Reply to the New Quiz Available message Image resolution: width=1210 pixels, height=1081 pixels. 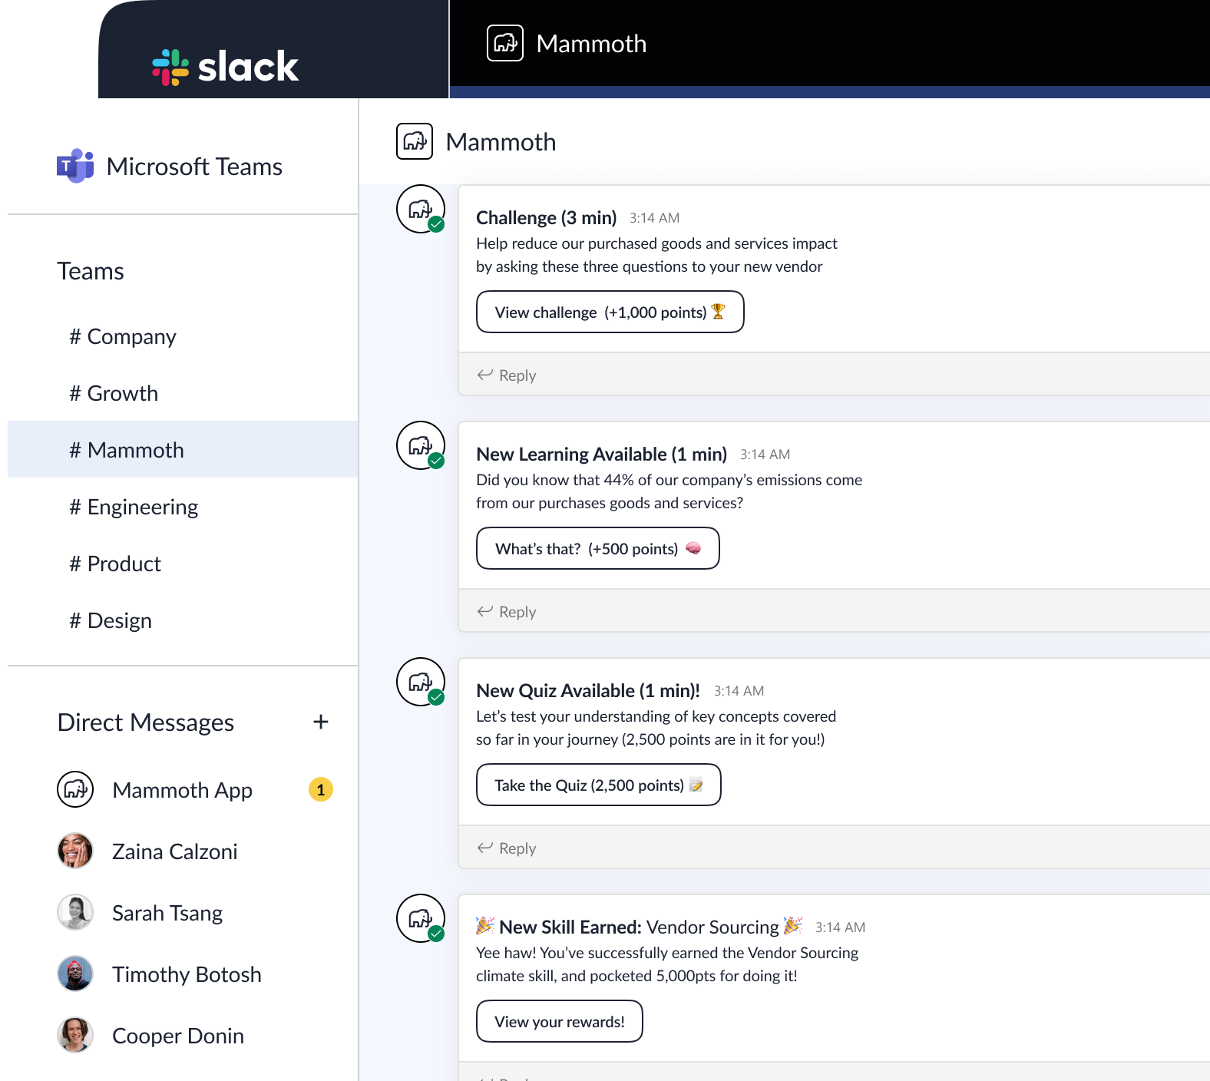[507, 848]
